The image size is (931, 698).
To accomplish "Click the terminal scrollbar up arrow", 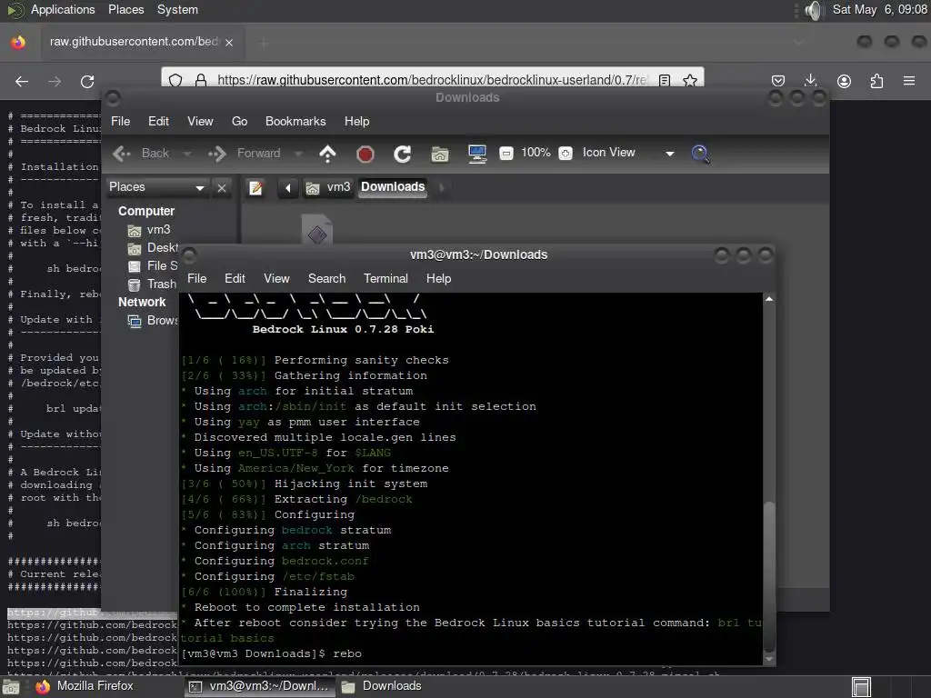I will click(769, 299).
